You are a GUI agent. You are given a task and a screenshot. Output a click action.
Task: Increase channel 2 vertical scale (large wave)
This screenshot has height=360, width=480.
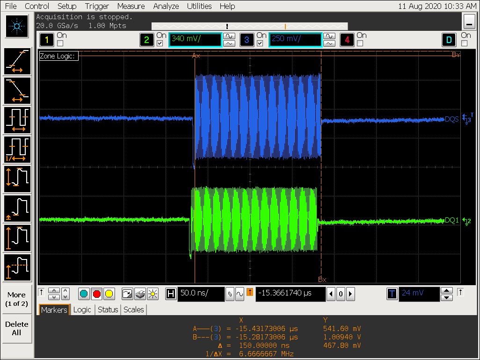[x=229, y=36]
